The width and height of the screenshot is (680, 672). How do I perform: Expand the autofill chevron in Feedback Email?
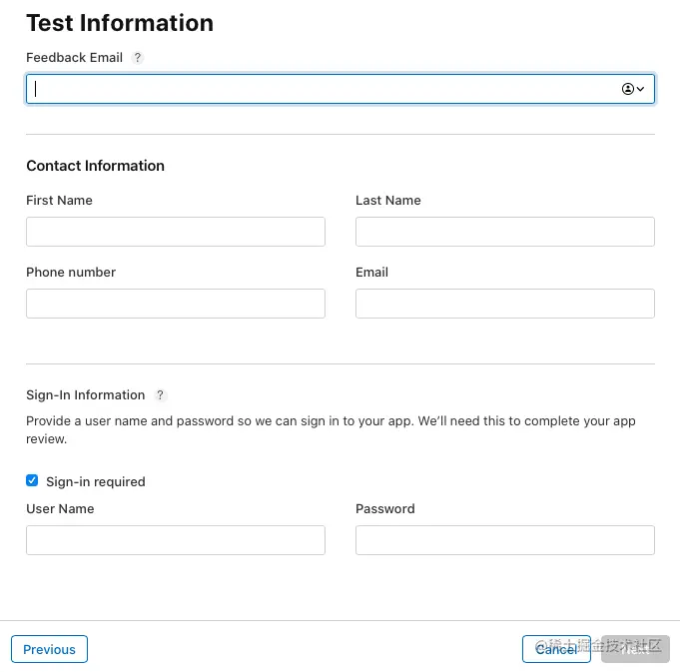pyautogui.click(x=640, y=89)
